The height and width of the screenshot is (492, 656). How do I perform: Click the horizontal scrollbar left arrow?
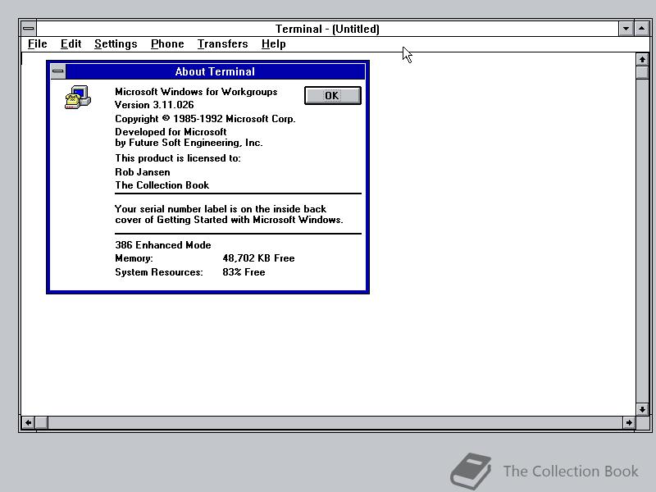[x=28, y=422]
